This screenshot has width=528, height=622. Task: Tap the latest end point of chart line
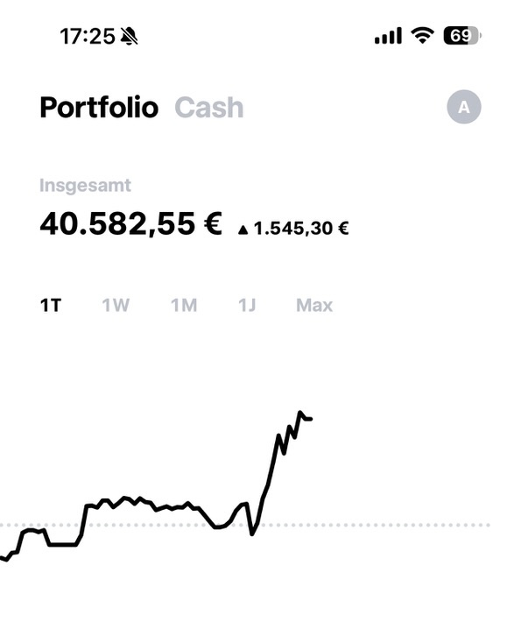point(311,420)
